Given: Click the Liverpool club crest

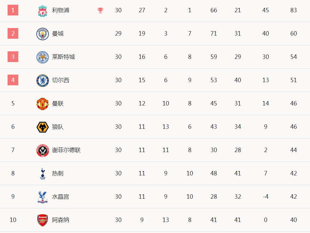Looking at the screenshot, I should 43,11.
